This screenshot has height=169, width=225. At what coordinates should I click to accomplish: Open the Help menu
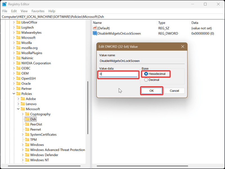click(x=52, y=11)
